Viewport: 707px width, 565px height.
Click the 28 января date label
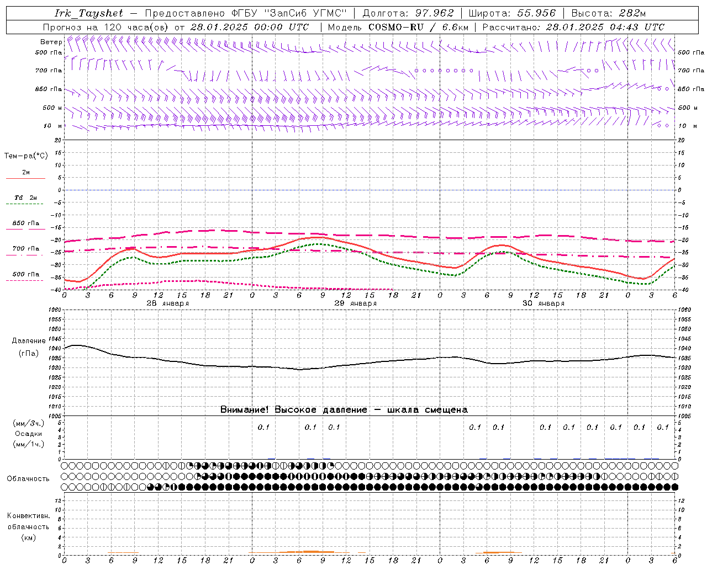click(167, 303)
